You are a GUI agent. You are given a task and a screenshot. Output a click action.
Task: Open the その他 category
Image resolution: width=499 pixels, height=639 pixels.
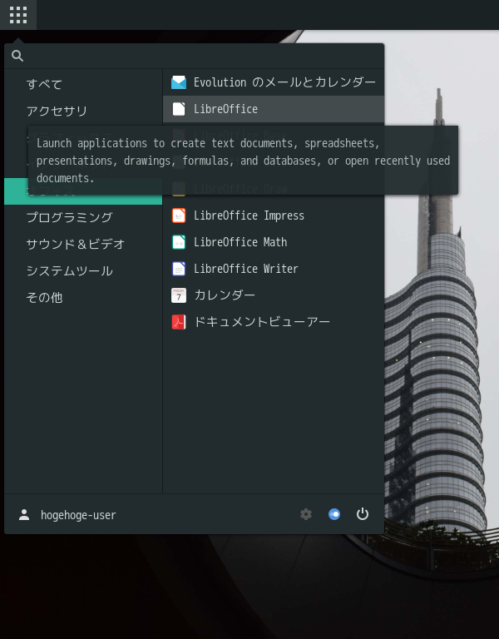click(83, 298)
